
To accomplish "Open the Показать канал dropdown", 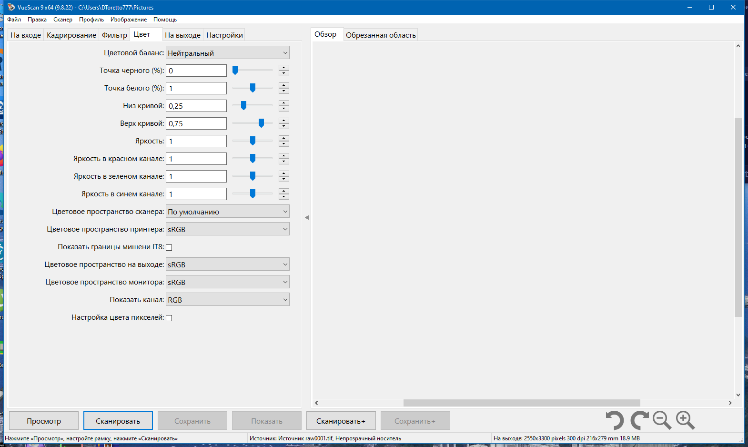I will coord(228,300).
